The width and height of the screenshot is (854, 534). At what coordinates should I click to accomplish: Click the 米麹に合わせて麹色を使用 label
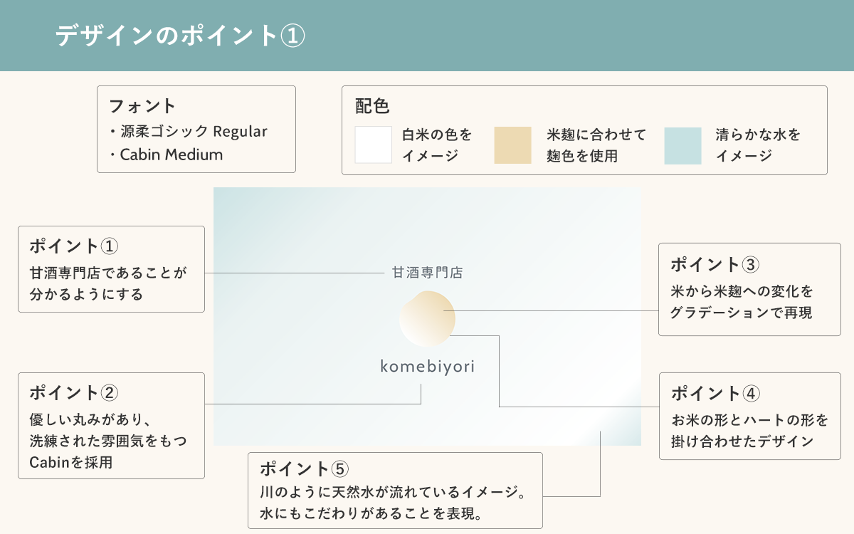pos(596,145)
